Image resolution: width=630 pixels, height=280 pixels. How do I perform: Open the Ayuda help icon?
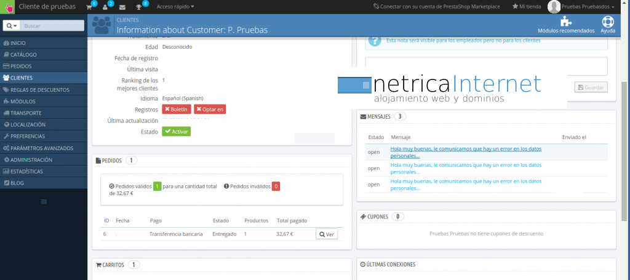608,22
